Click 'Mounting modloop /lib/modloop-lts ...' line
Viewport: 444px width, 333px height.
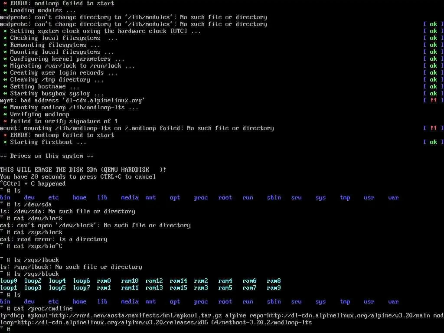(x=71, y=108)
